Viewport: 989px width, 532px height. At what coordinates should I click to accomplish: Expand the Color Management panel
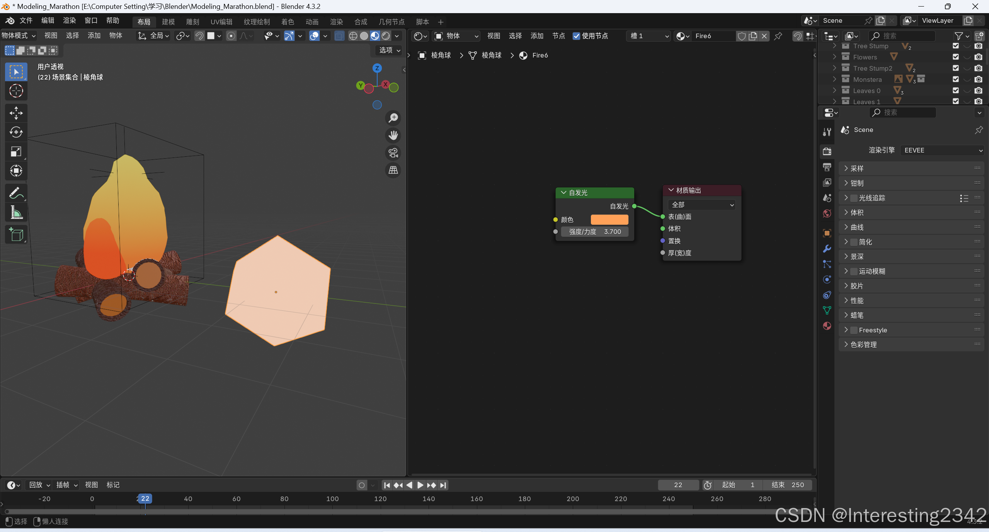click(863, 345)
